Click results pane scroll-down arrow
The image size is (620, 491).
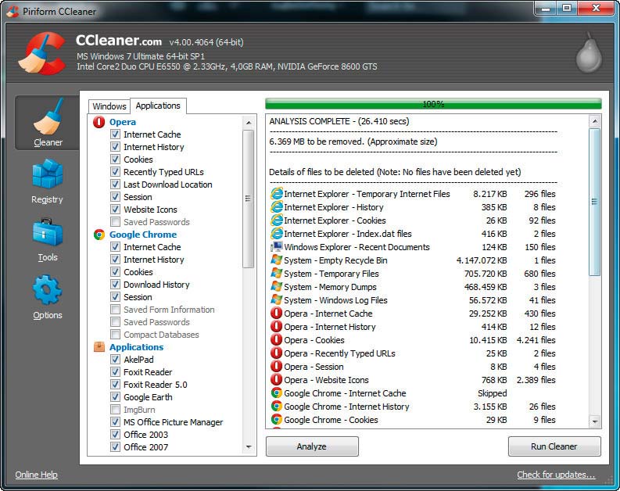[595, 421]
